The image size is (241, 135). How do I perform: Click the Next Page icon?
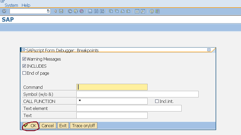[122, 11]
